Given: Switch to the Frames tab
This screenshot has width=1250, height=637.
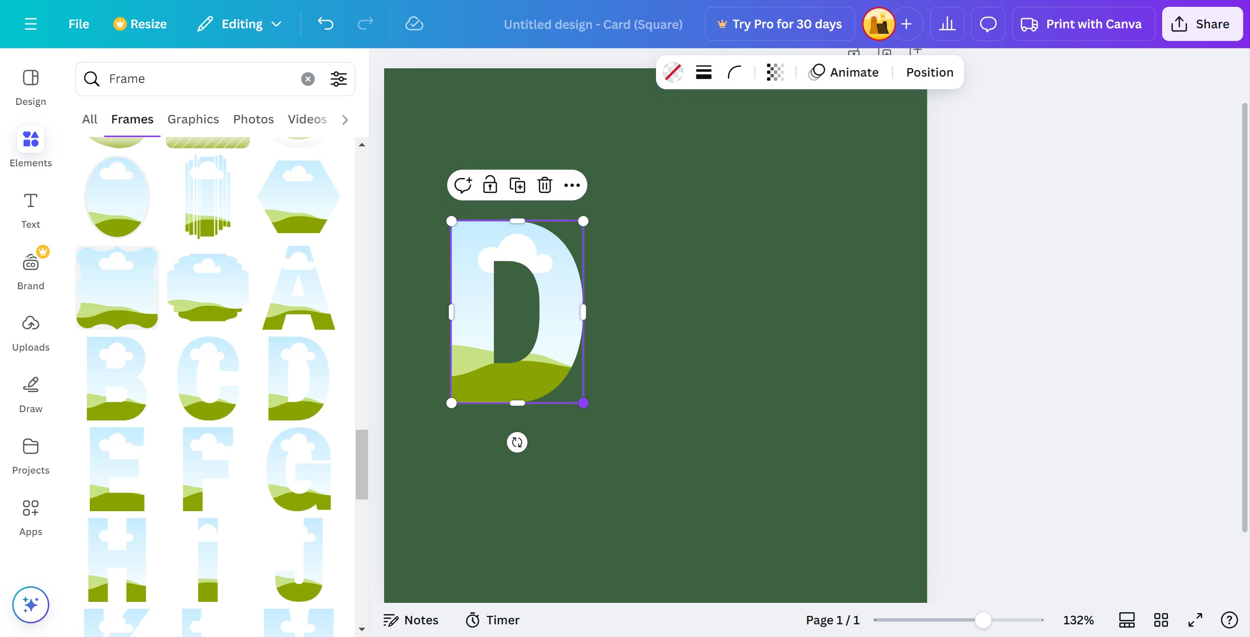Looking at the screenshot, I should tap(132, 119).
